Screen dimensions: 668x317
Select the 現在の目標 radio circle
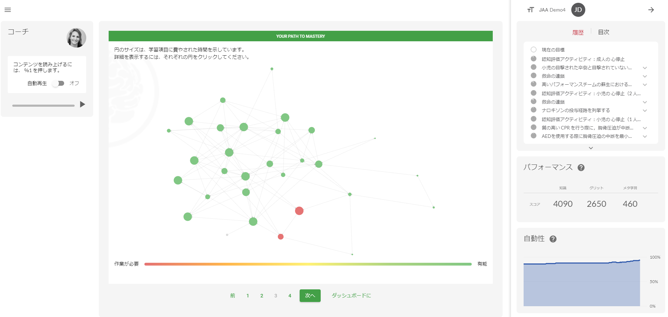[533, 50]
